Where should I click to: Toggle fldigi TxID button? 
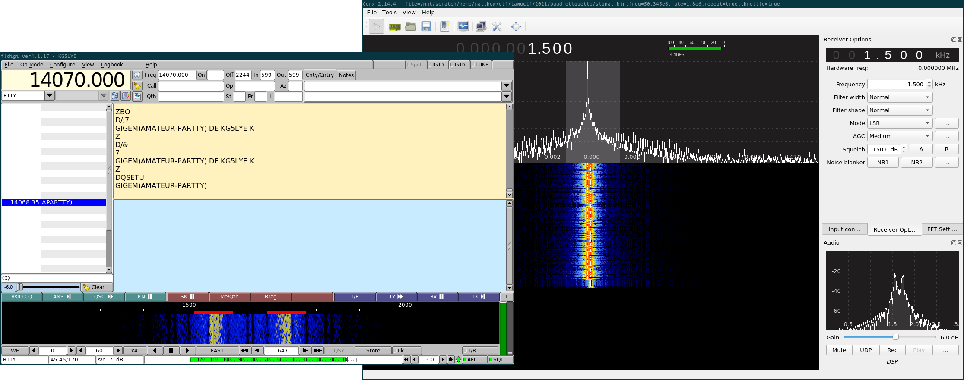click(459, 65)
